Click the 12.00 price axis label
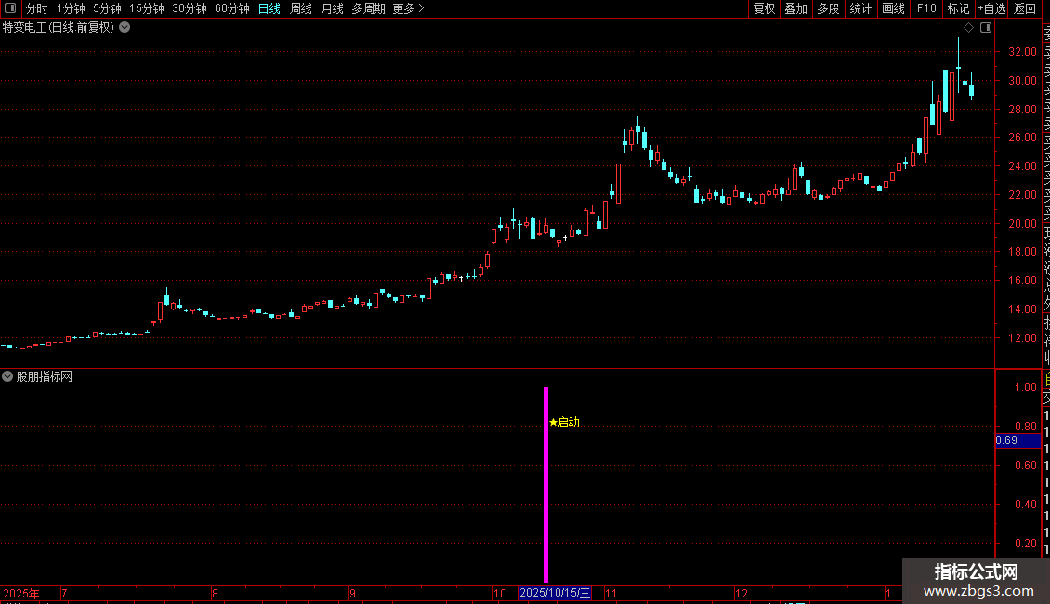 click(1022, 338)
